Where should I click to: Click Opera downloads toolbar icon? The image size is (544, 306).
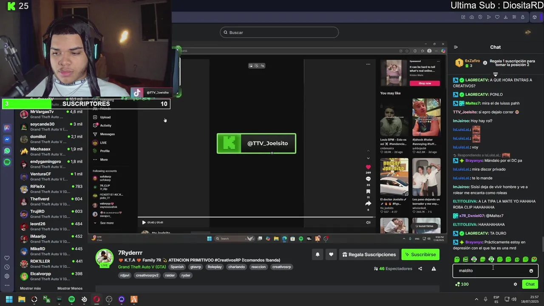506,17
